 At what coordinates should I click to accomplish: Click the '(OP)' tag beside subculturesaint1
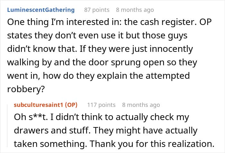pos(71,105)
